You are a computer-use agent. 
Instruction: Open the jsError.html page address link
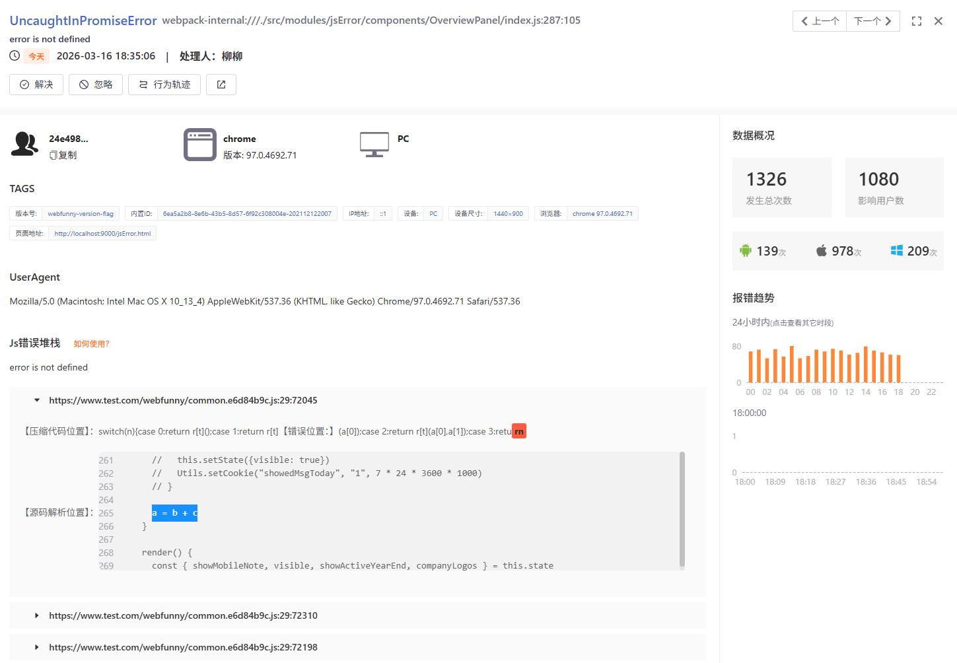coord(102,233)
